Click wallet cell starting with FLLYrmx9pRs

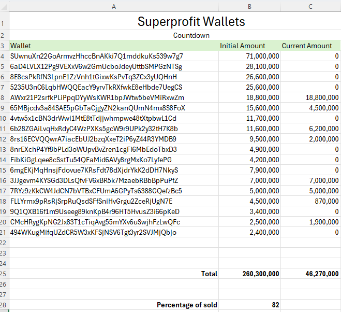click(114, 201)
